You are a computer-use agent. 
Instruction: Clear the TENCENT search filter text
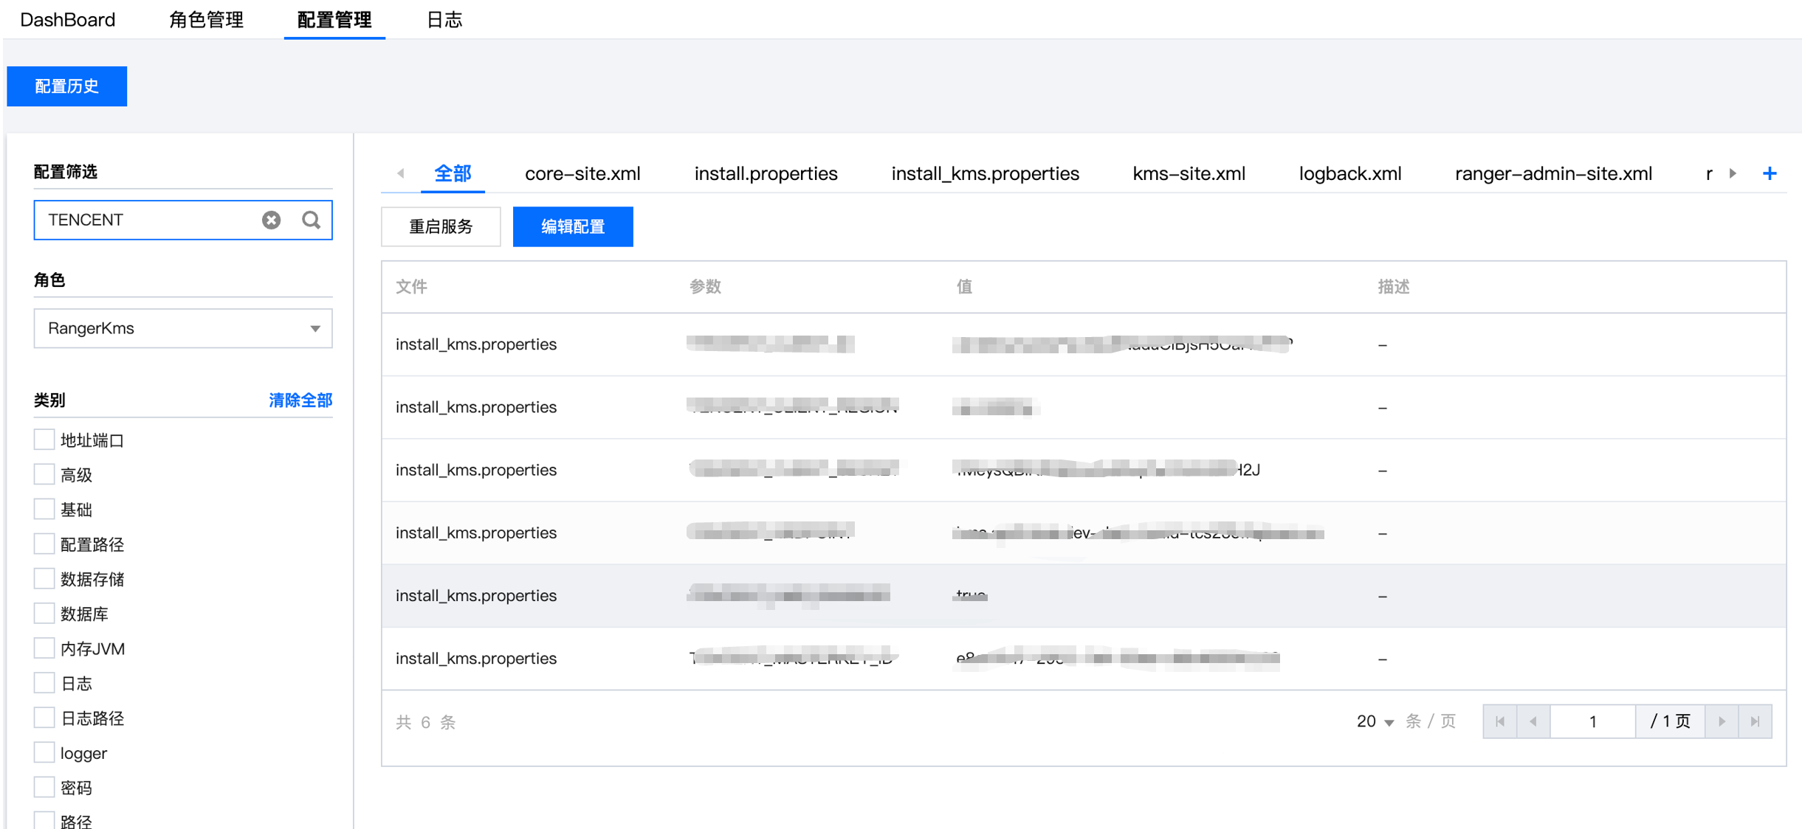(x=271, y=220)
